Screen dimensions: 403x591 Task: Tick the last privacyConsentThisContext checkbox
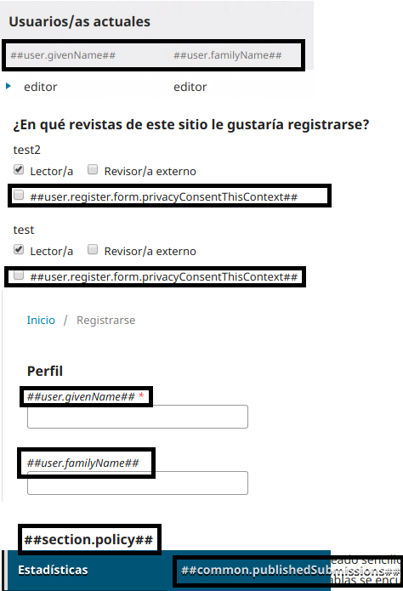point(19,276)
